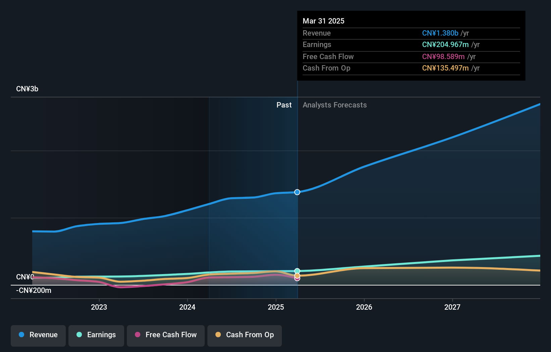This screenshot has height=352, width=551.
Task: Click the Mar 31 2025 tooltip date
Action: point(323,21)
